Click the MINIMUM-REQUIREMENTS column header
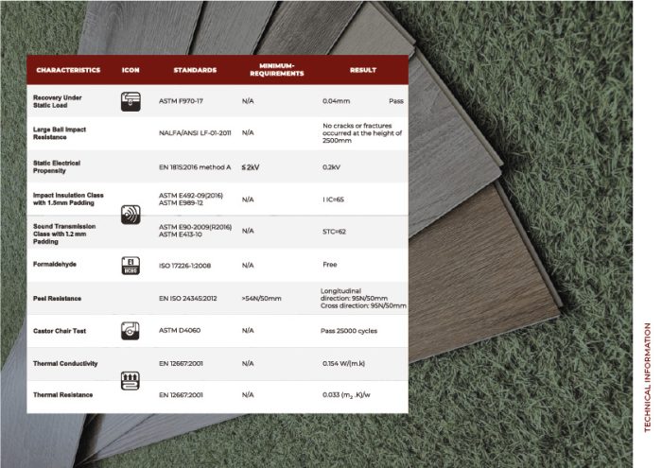The width and height of the screenshot is (662, 468). (x=277, y=70)
